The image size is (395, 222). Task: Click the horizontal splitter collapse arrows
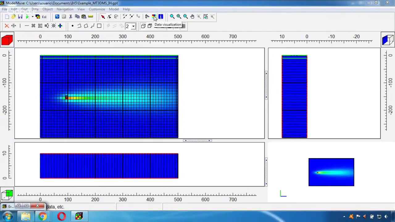click(x=197, y=141)
